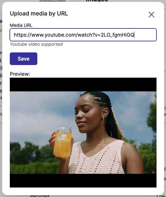Viewport: 166px width, 197px height.
Task: Click the 'Youtube video supported' hint text
Action: [36, 44]
